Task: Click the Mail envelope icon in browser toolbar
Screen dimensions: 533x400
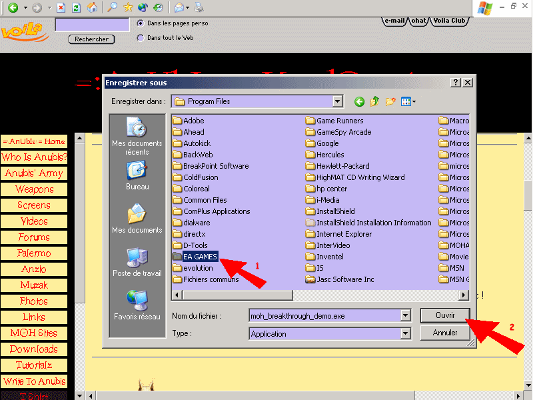Action: coord(179,7)
